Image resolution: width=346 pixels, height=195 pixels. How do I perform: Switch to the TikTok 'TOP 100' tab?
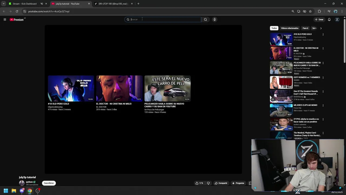click(x=113, y=4)
